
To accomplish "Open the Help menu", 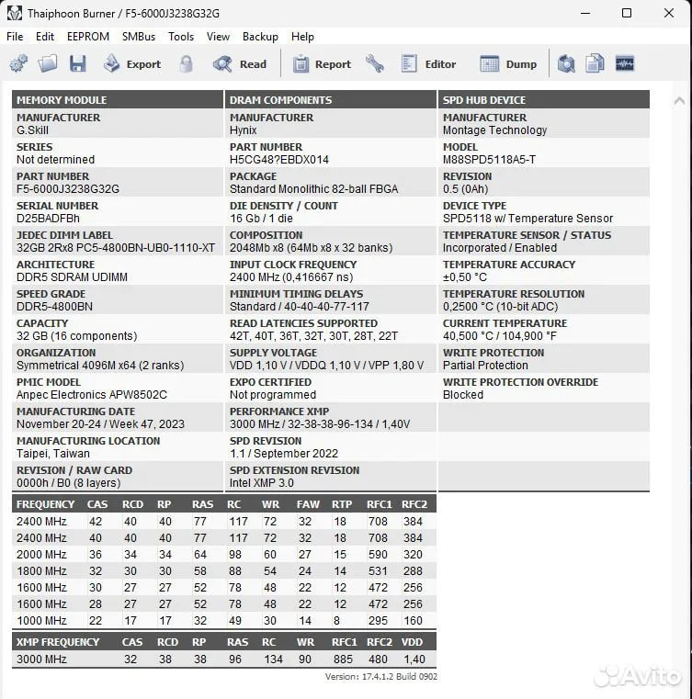I will point(302,37).
